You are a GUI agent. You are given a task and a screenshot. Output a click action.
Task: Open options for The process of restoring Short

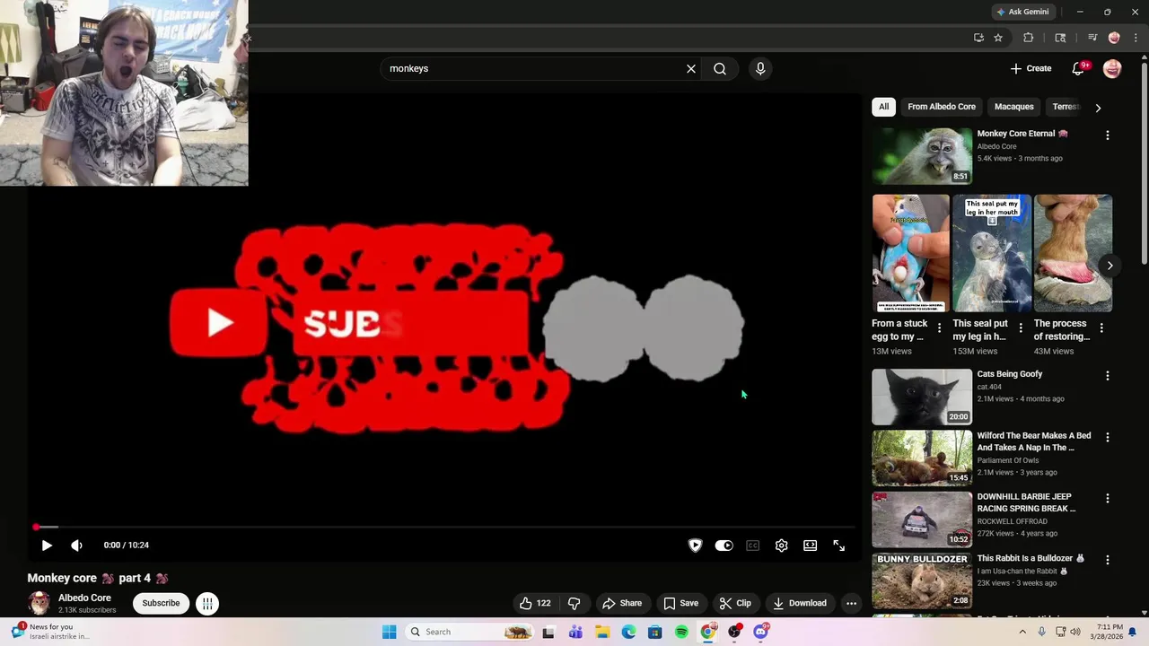point(1101,328)
